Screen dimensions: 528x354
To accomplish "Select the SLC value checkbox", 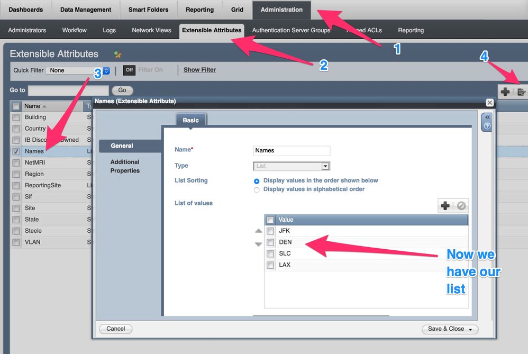I will coord(270,253).
